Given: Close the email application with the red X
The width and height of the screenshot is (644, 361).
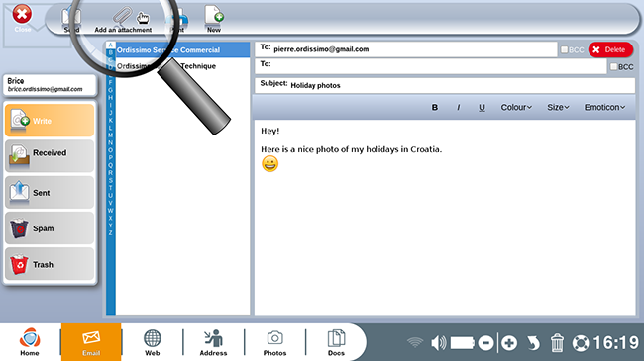Looking at the screenshot, I should pyautogui.click(x=22, y=15).
